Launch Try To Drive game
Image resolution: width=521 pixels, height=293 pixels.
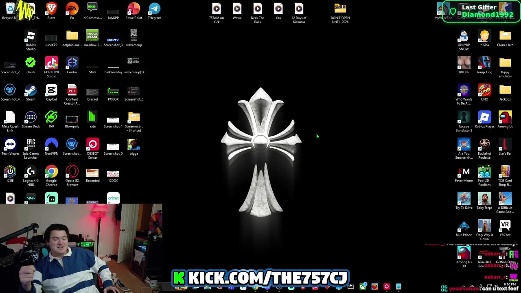[x=464, y=201]
